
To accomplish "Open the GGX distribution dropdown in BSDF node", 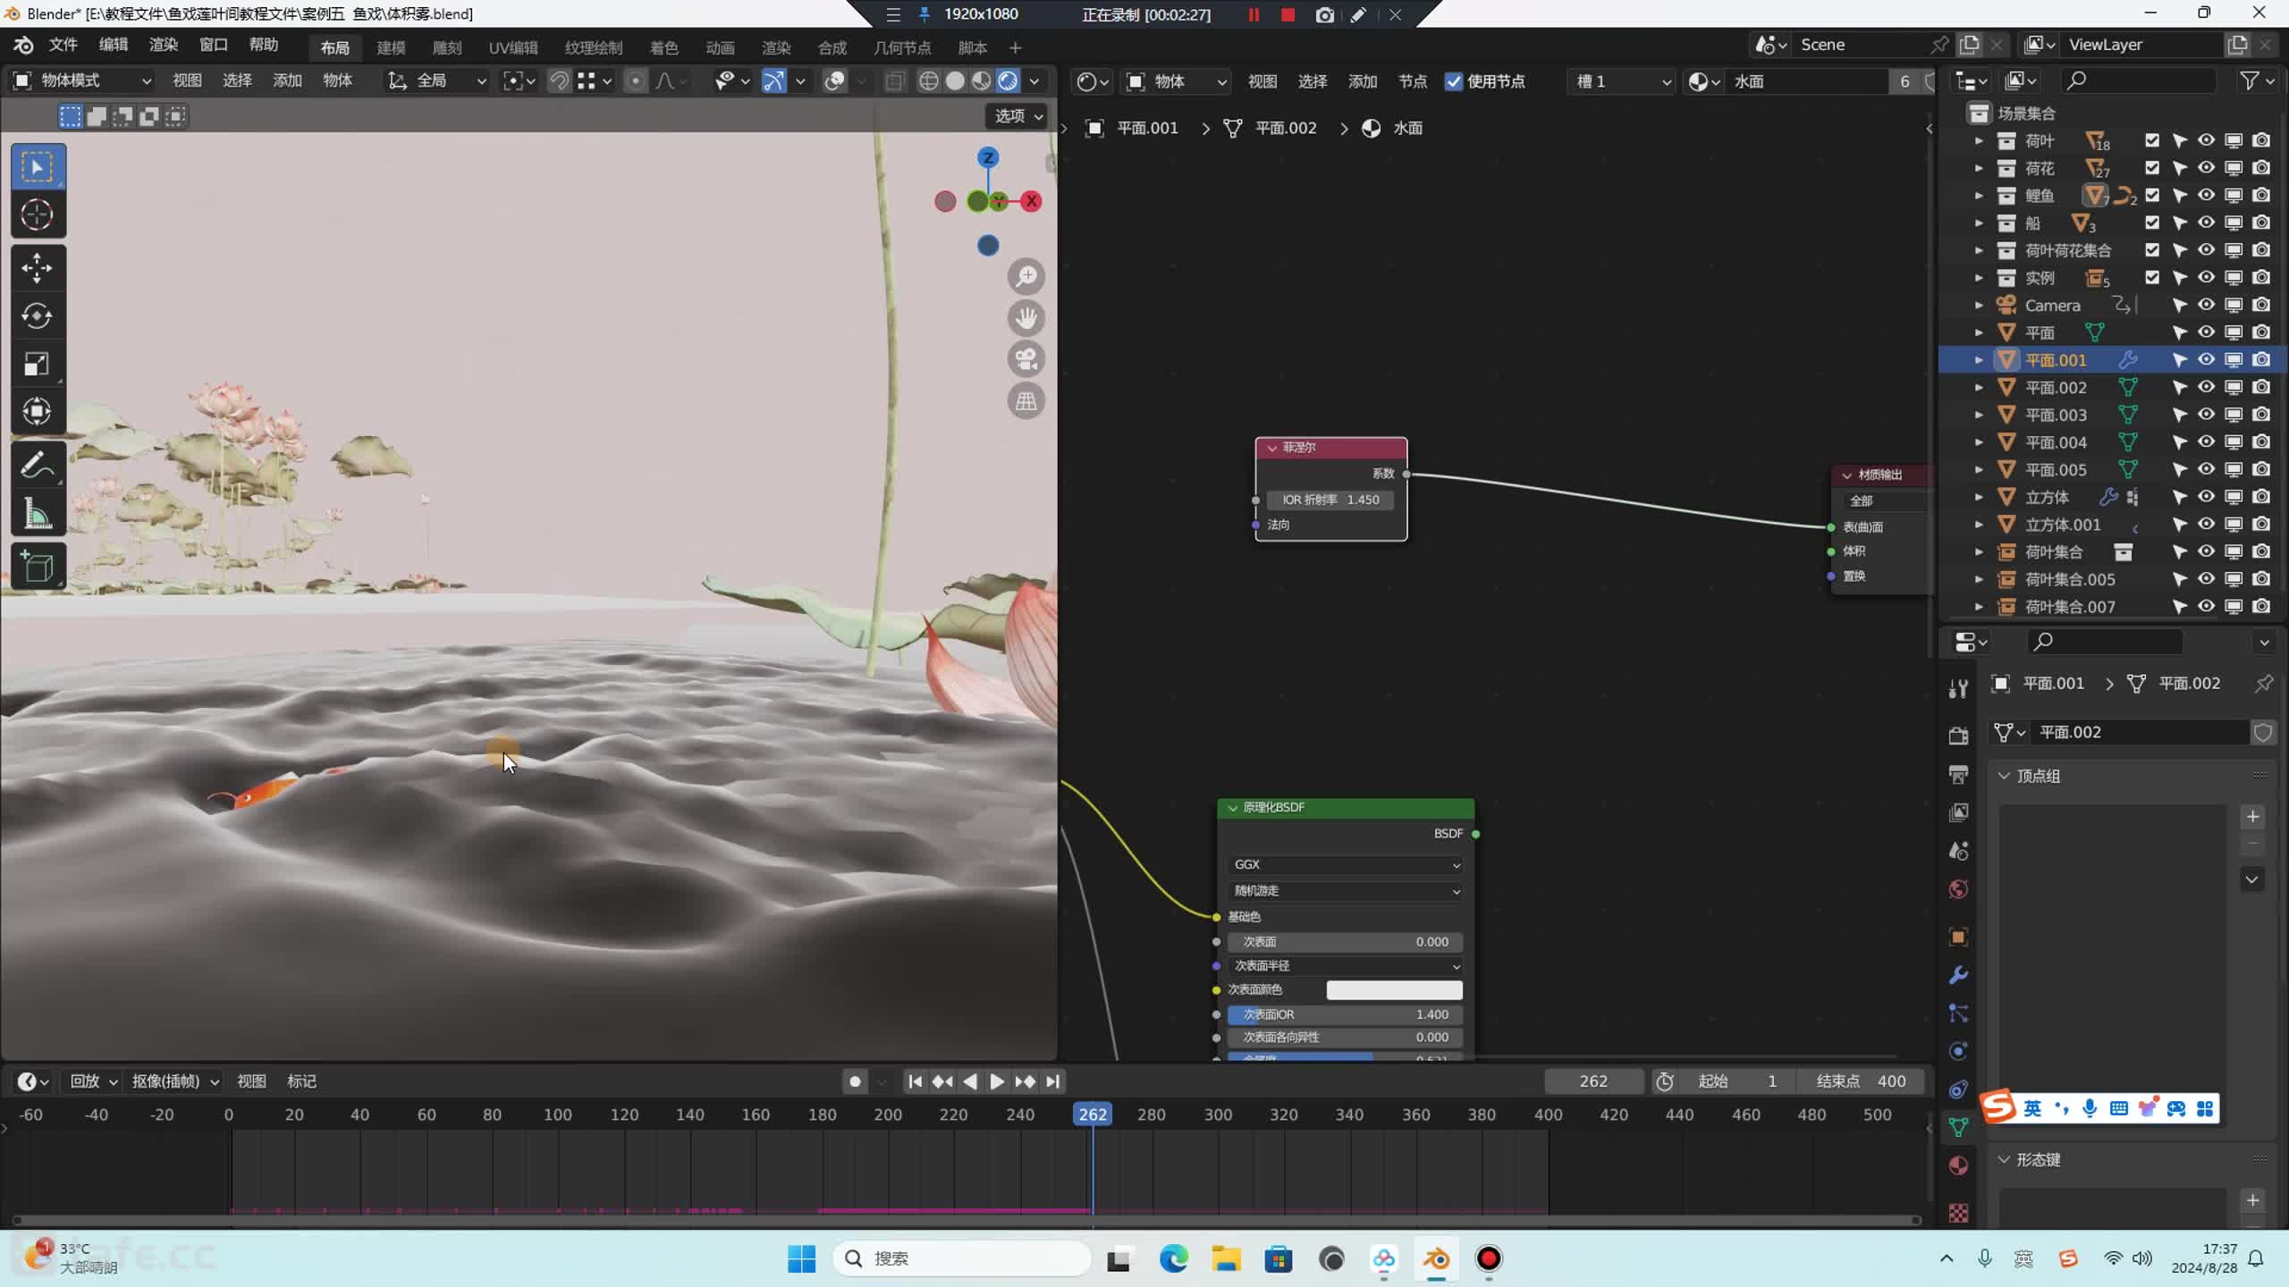I will pos(1346,864).
